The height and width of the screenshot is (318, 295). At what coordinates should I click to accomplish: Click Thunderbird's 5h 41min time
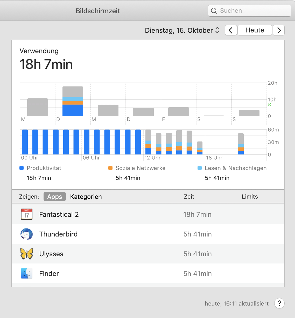coord(198,234)
